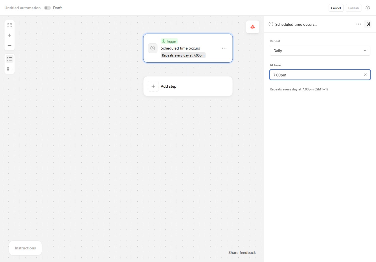Viewport: 376px width, 262px height.
Task: Click the 'Repeats every day at 7:00pm' tag
Action: coord(183,55)
